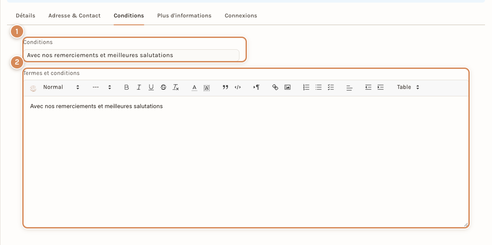Go to the Connexions tab
Screen dimensions: 492x245
(241, 16)
